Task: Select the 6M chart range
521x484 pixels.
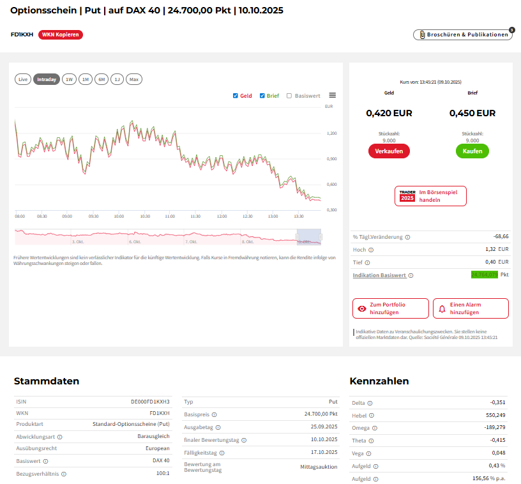Action: click(102, 79)
